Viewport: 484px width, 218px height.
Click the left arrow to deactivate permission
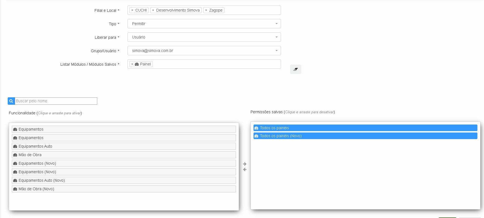[245, 170]
